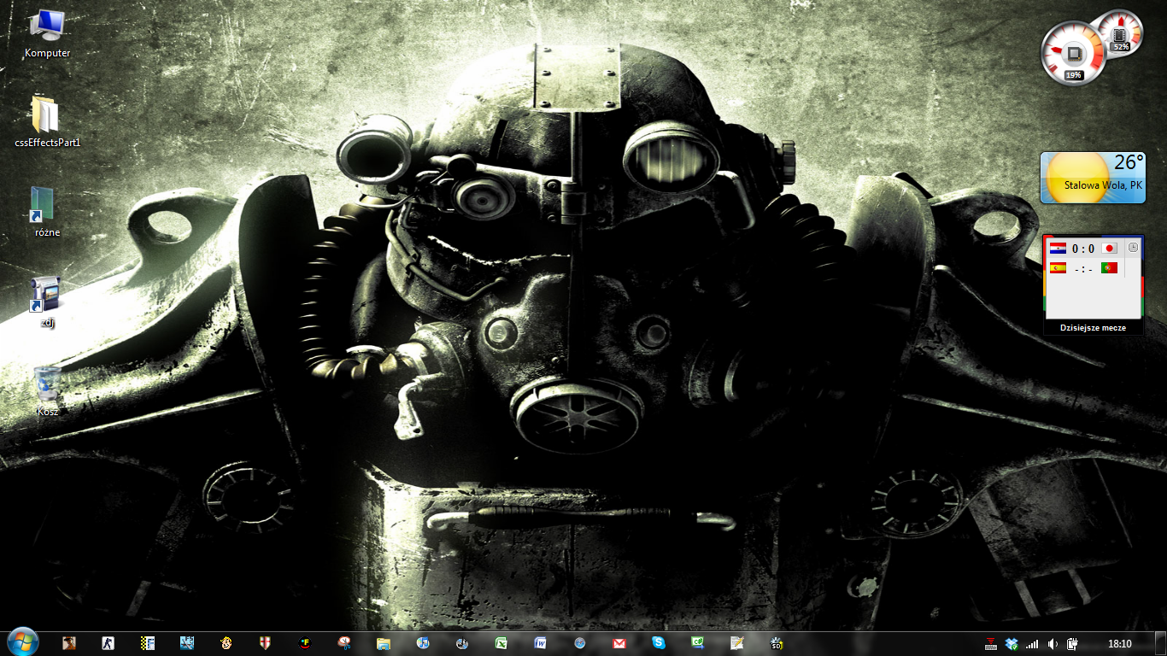
Task: Click the 26° temperature reading
Action: tap(1128, 162)
